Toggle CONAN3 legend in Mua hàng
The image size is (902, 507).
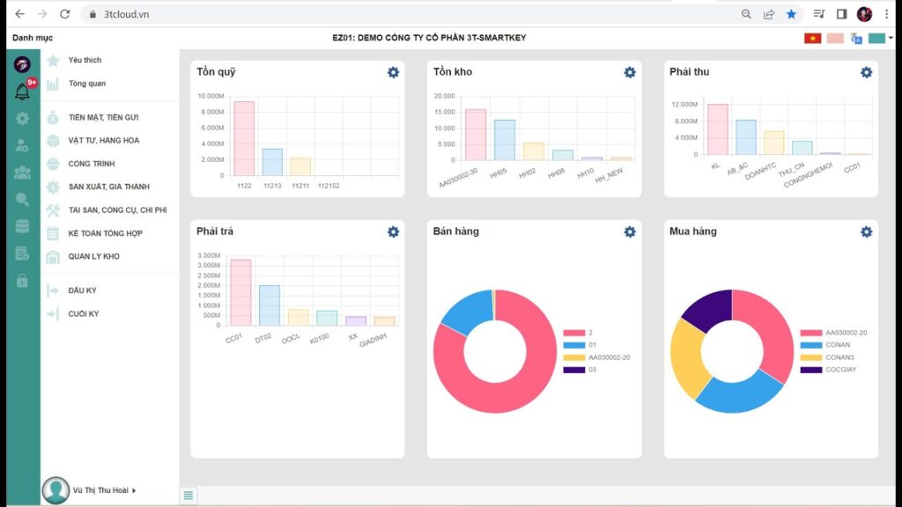(x=827, y=357)
